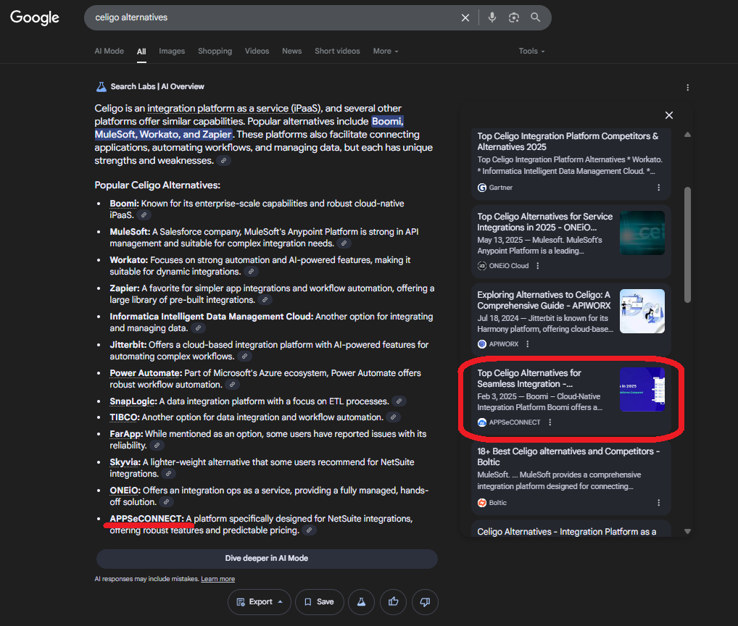Screen dimensions: 738x626
Task: Open the three-dot menu on Boltic card
Action: 658,503
